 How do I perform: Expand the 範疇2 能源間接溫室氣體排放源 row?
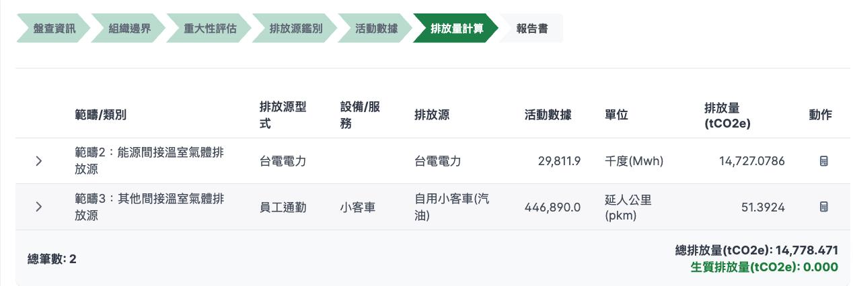click(x=39, y=161)
